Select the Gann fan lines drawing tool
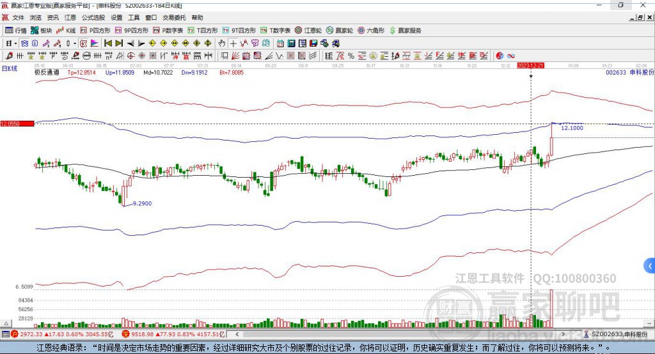 point(235,56)
